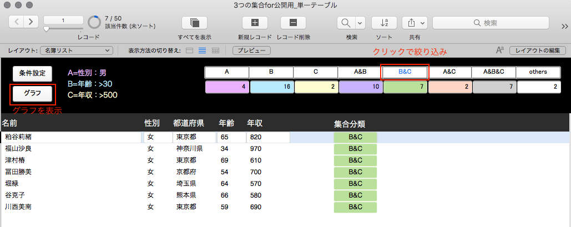Click 神奈川県 prefecture cell

(190, 149)
